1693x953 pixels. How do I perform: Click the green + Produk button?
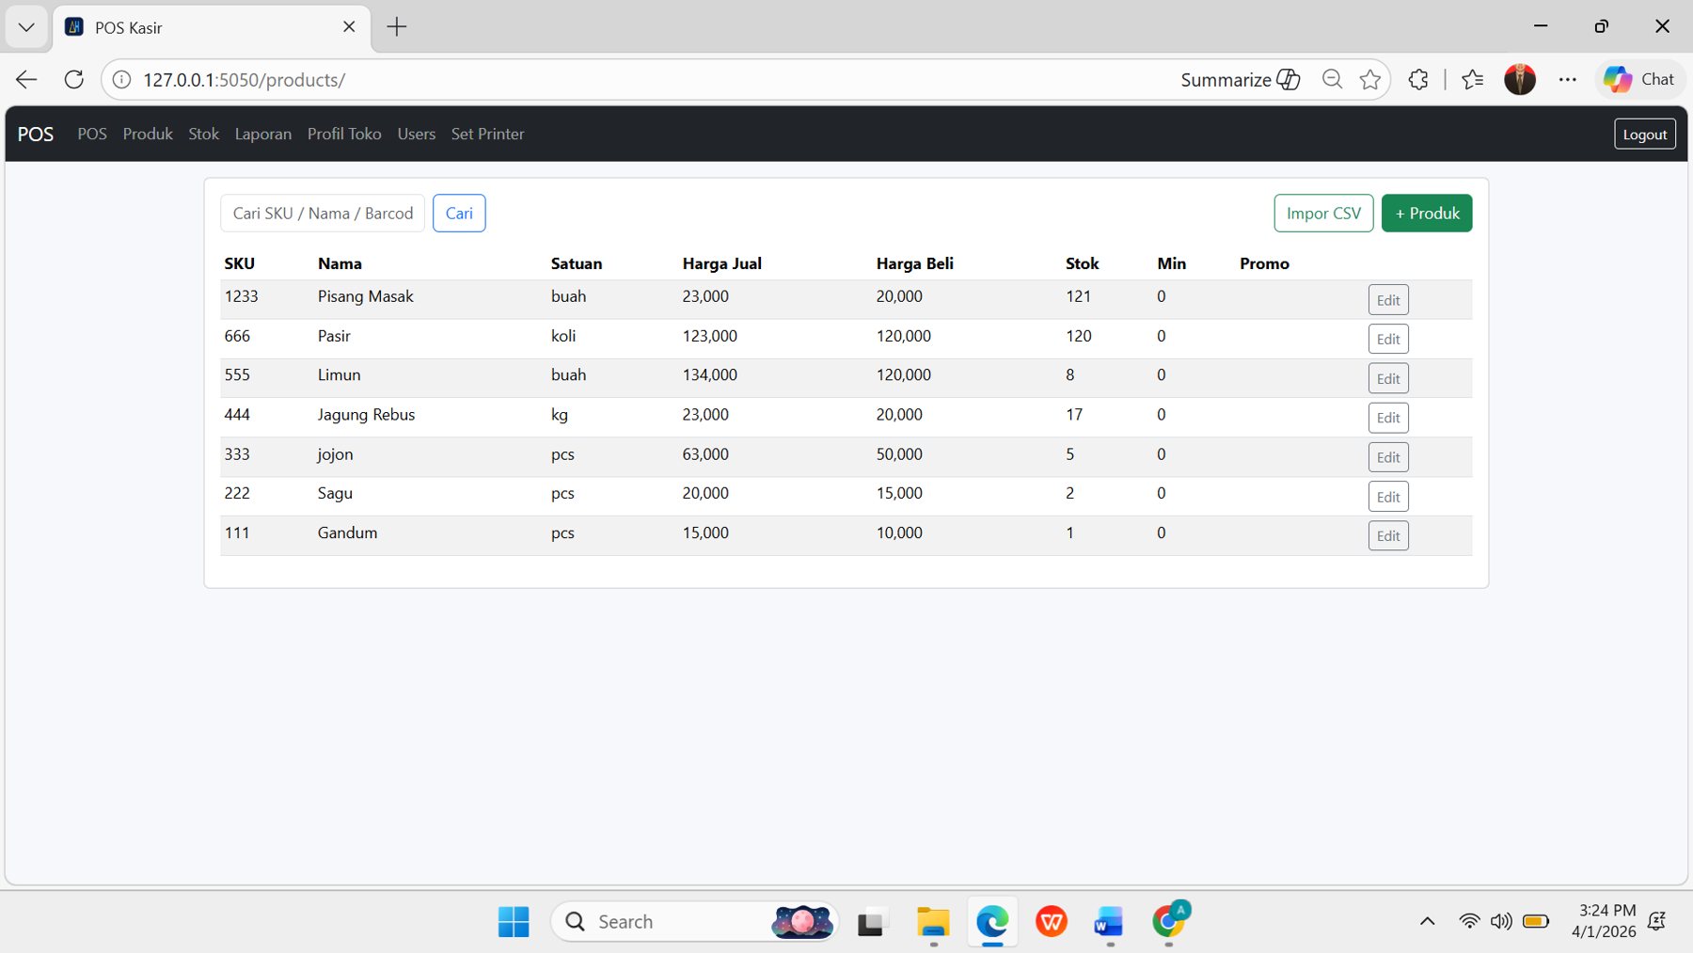[x=1426, y=213]
